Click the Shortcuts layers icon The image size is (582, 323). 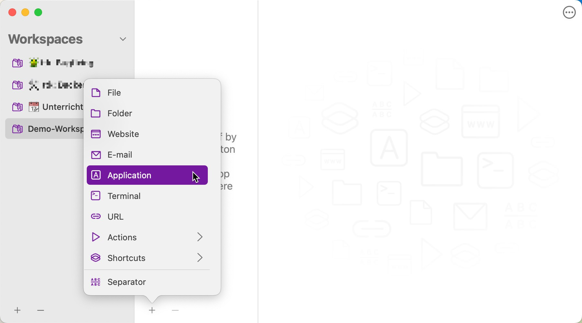(96, 258)
